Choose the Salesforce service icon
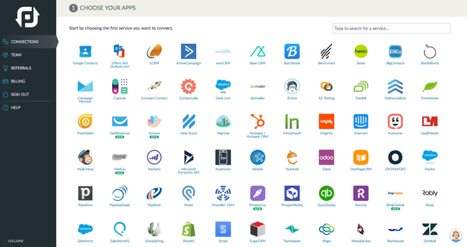This screenshot has width=467, height=247. point(85,228)
